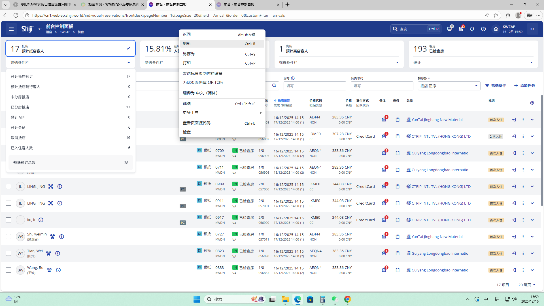Click the 会员号码 input field
This screenshot has width=544, height=306.
pos(382,86)
